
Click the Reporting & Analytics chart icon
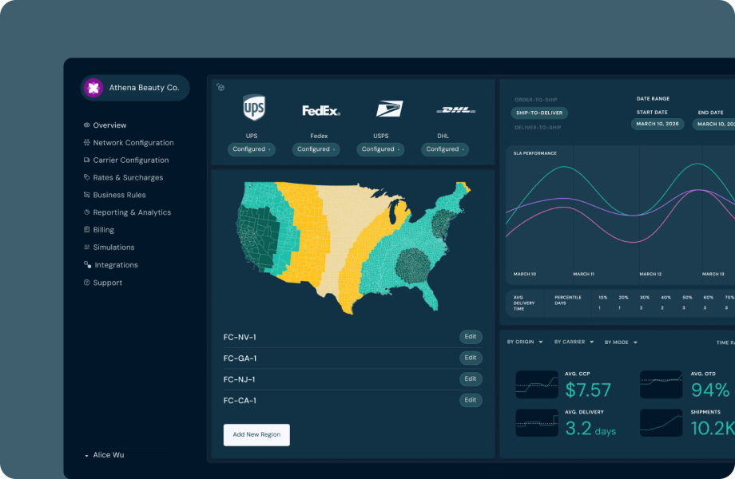coord(87,212)
